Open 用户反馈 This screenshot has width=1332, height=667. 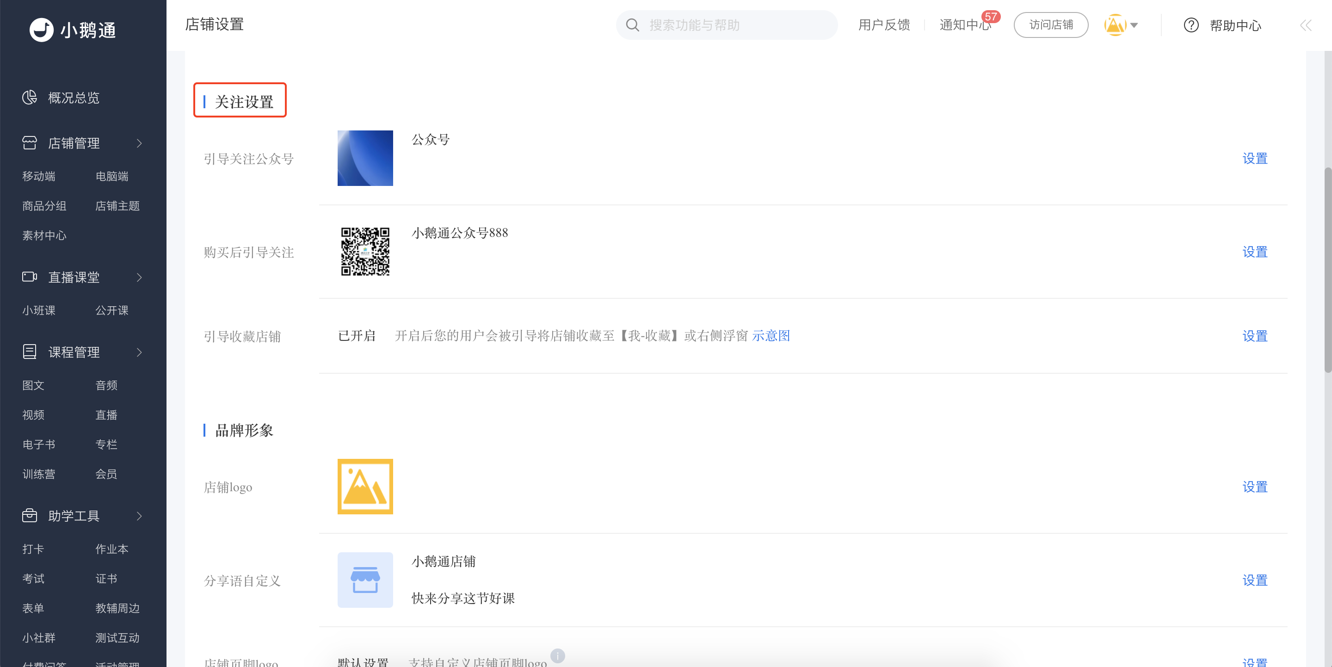pyautogui.click(x=884, y=25)
